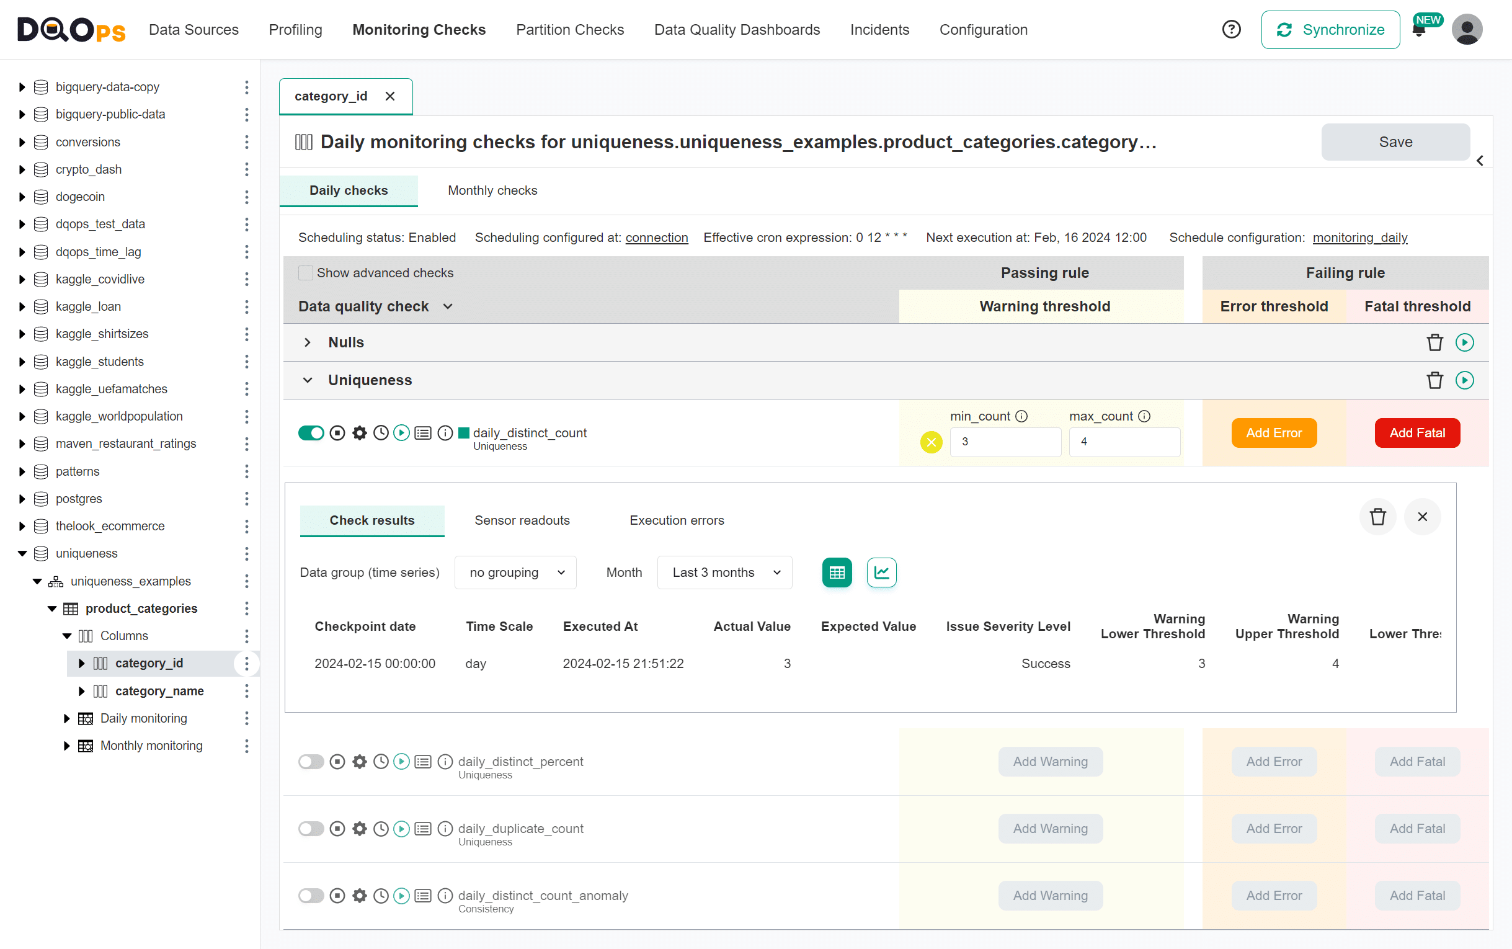
Task: Open the monitoring_daily schedule configuration link
Action: coord(1359,237)
